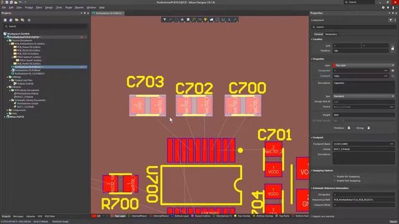The image size is (399, 224).
Task: Select the interactive routing icon in active bar
Action: click(194, 19)
